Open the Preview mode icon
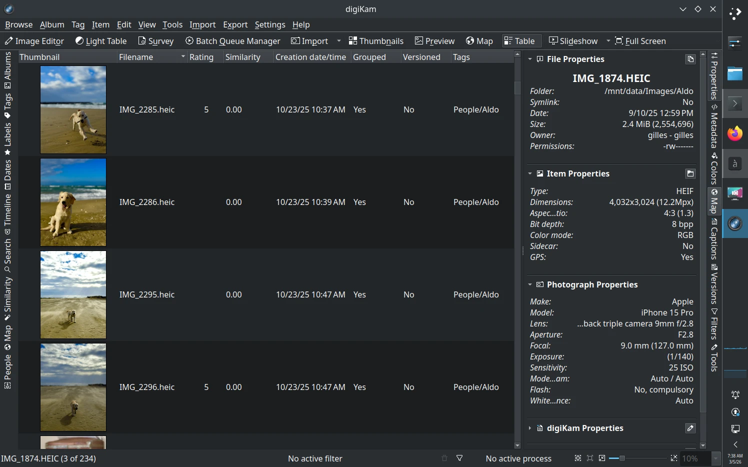 434,40
